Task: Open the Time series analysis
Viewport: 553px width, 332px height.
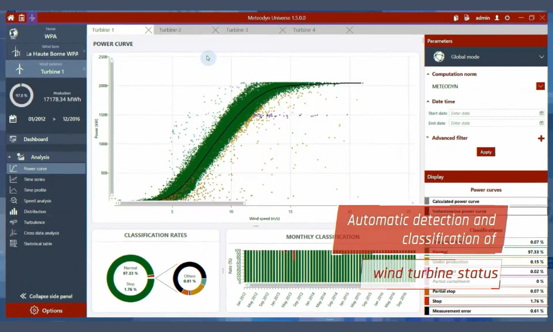Action: point(34,180)
